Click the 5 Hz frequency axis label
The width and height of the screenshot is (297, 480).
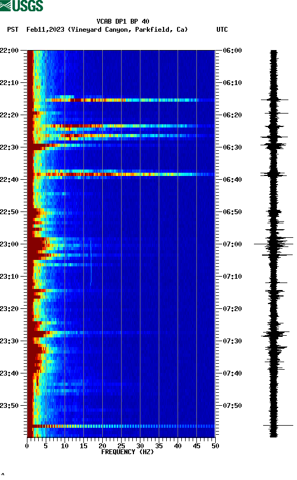[46, 446]
